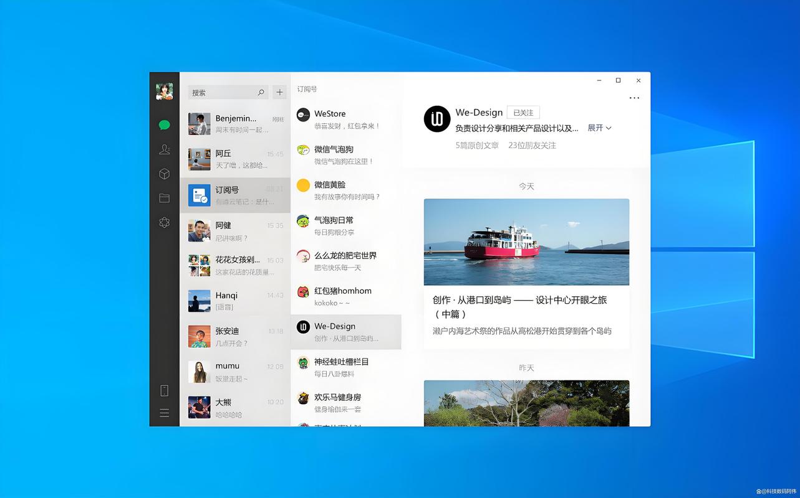Open the Contacts sidebar icon
The width and height of the screenshot is (800, 498).
coord(164,149)
